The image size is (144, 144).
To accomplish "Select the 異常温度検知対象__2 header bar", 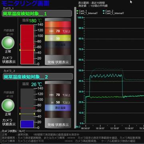I will pyautogui.click(x=38, y=77).
